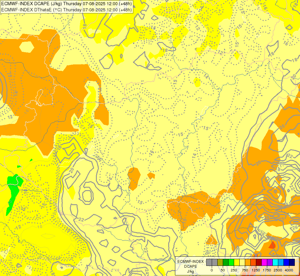Click the legend tick label 0
This screenshot has height=276, width=300.
(x=212, y=270)
